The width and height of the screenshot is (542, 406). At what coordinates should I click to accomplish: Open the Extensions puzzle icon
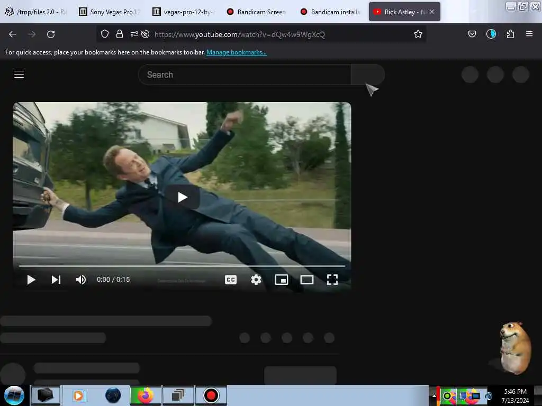[x=510, y=34]
